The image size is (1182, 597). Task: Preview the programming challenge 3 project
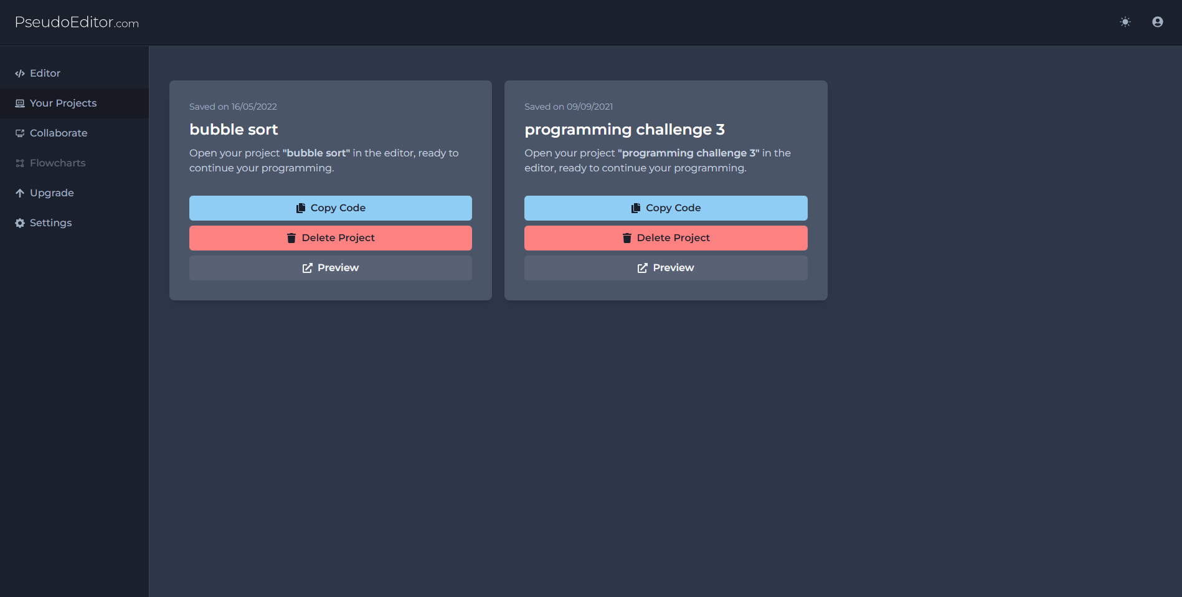tap(666, 268)
